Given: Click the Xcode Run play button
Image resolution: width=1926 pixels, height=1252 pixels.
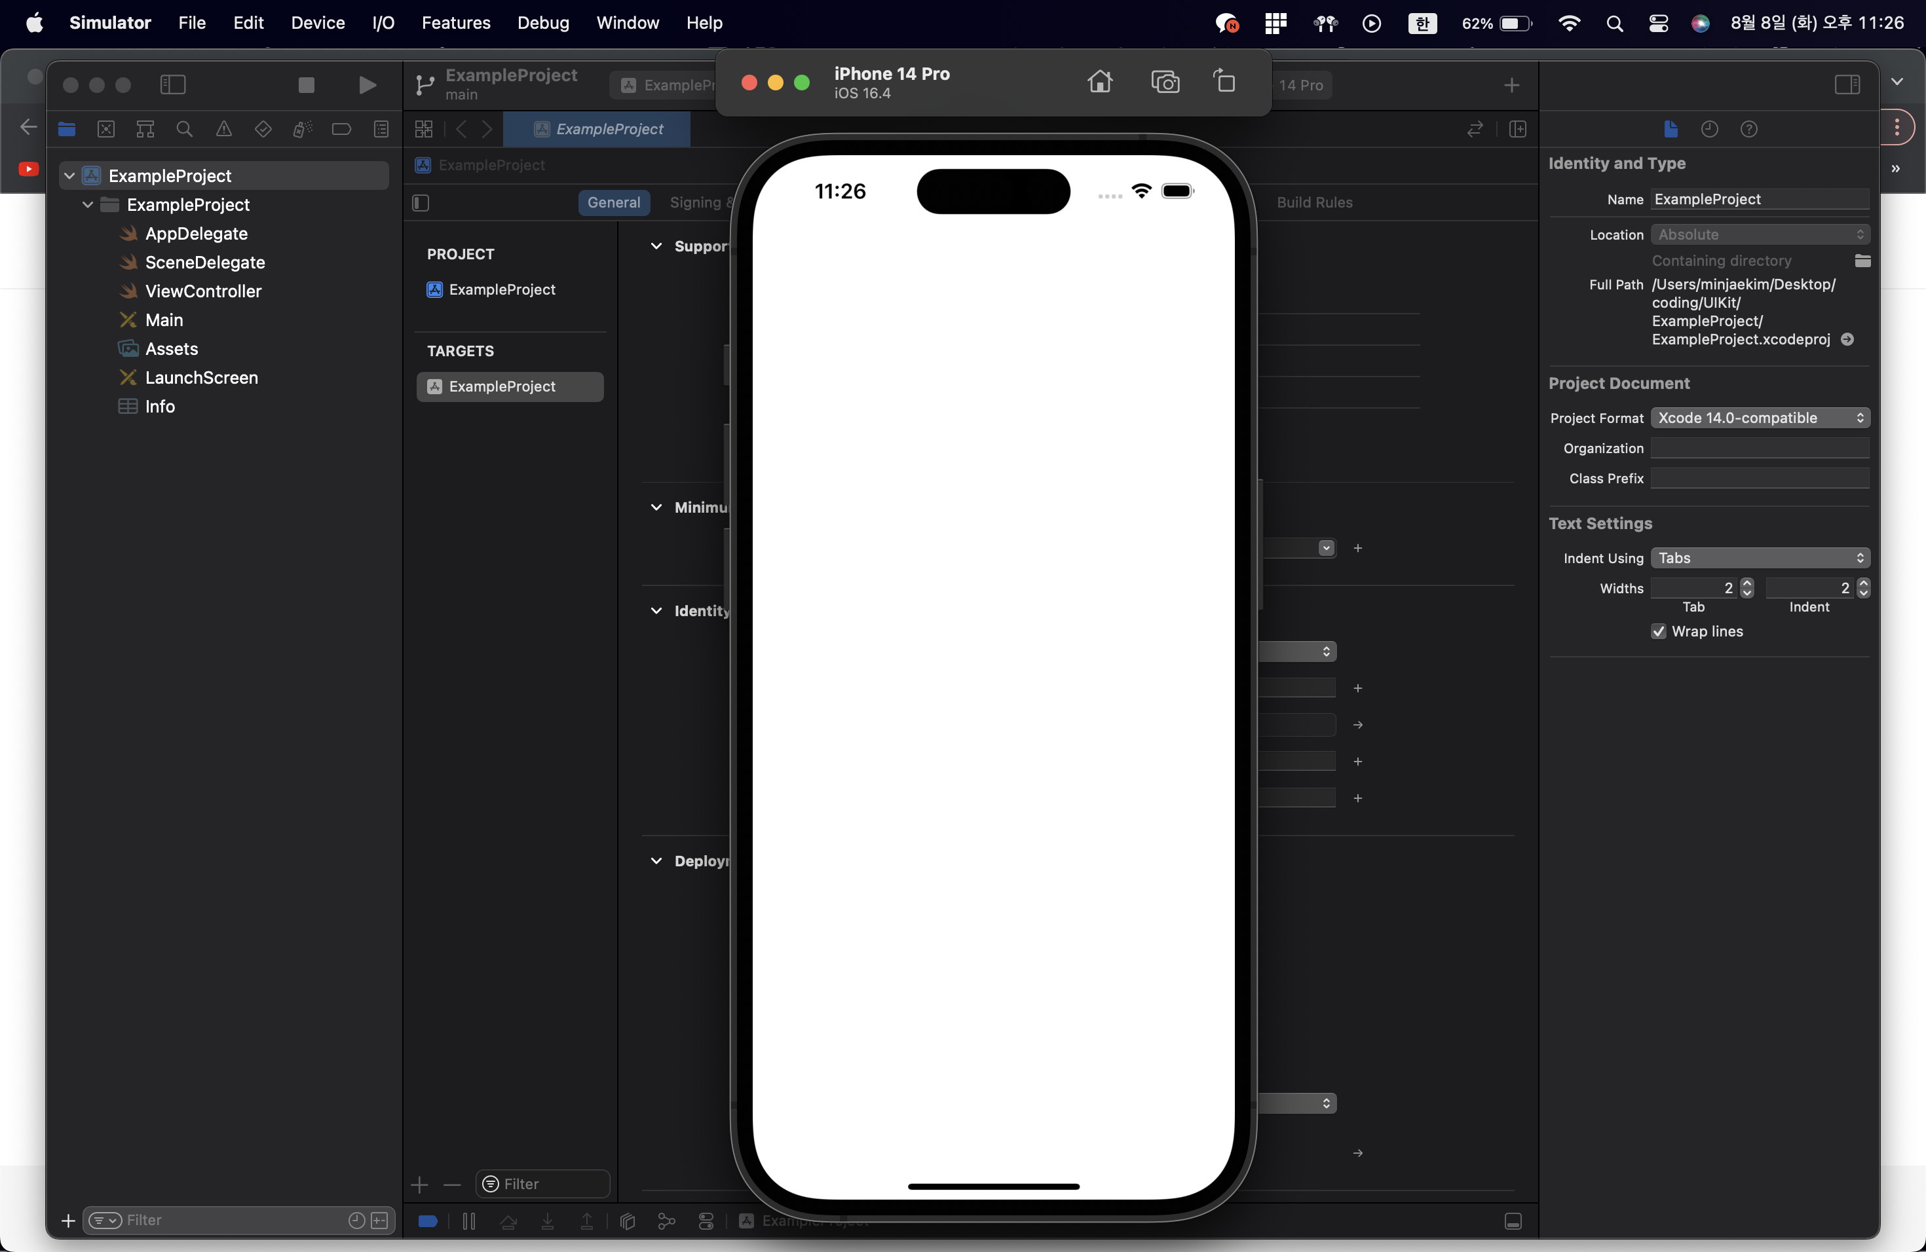Looking at the screenshot, I should (367, 84).
